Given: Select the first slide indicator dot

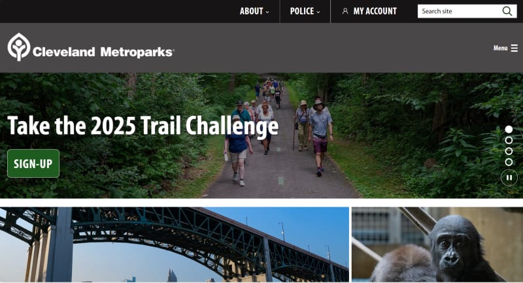Looking at the screenshot, I should pyautogui.click(x=509, y=129).
